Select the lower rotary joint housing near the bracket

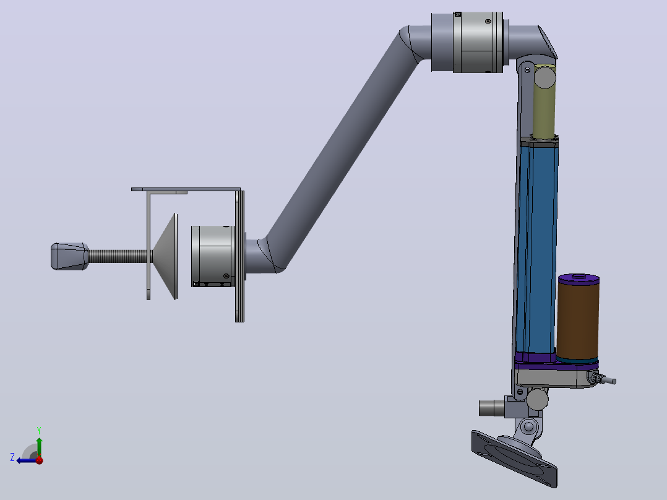click(x=212, y=256)
